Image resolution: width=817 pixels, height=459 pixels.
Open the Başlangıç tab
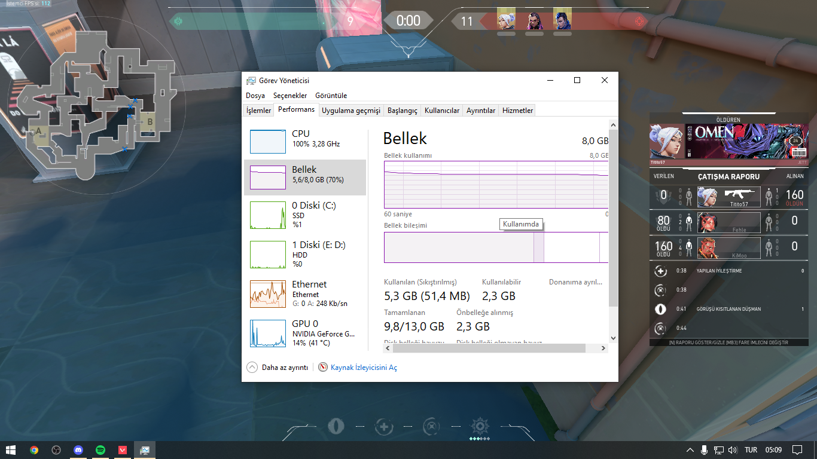[403, 111]
